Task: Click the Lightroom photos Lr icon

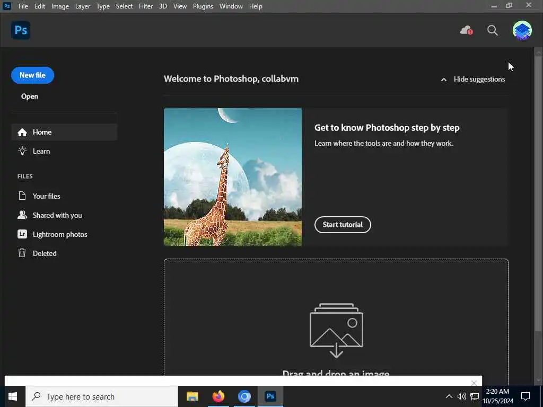Action: (x=22, y=234)
